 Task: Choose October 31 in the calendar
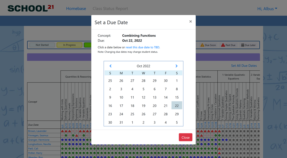point(121,123)
